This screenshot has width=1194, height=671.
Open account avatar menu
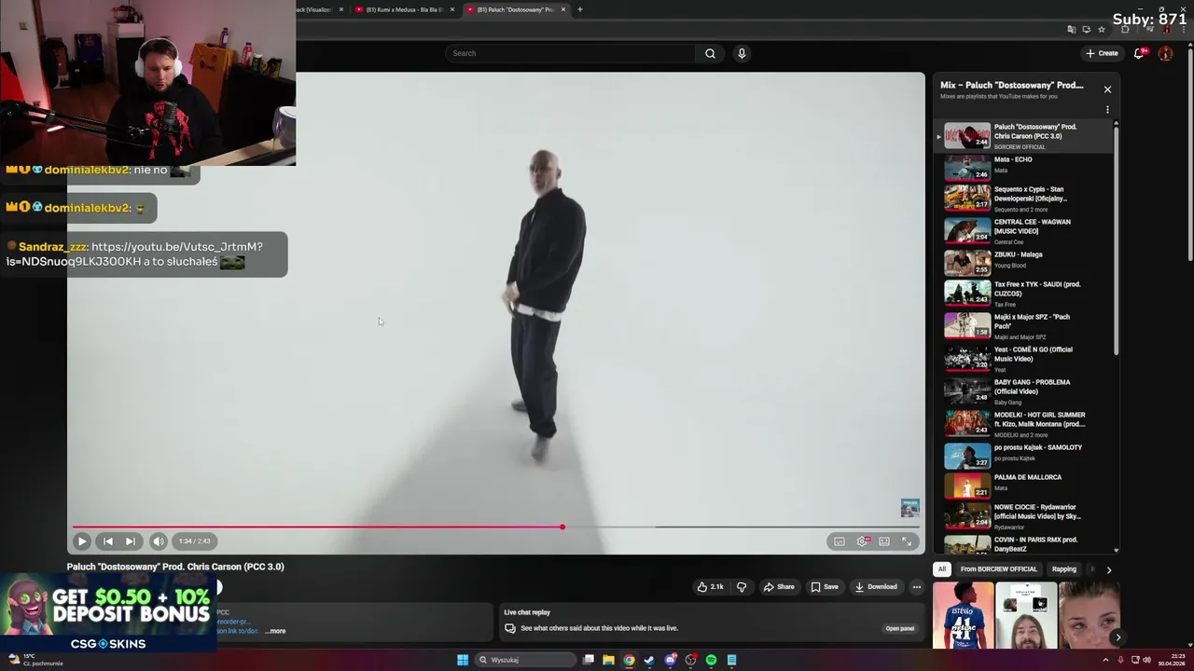[x=1165, y=53]
